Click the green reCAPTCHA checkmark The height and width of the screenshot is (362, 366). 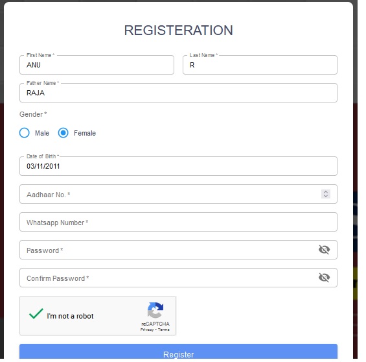pos(36,313)
